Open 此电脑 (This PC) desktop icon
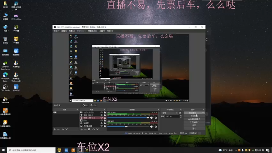Screen dimensions: 272x153 click(5, 16)
